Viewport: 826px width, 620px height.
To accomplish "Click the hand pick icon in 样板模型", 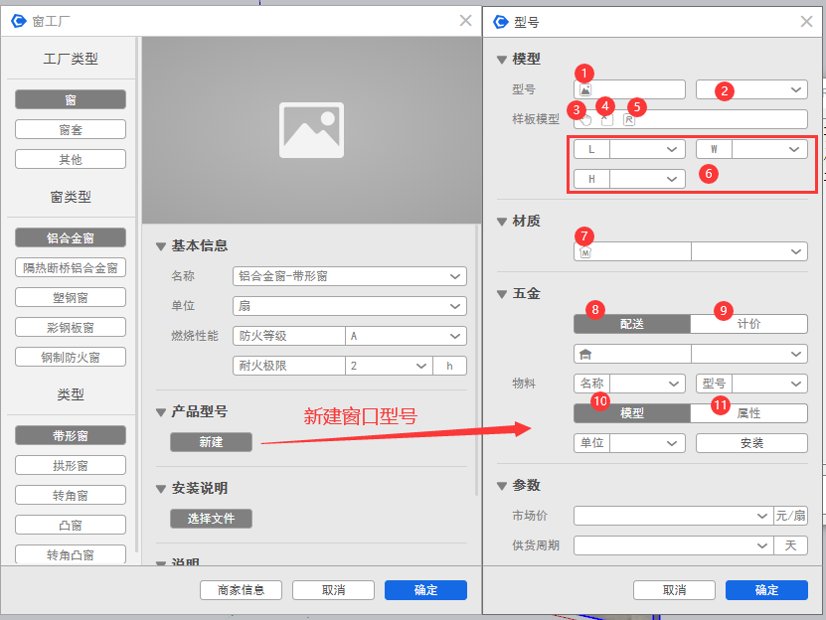I will pyautogui.click(x=585, y=120).
